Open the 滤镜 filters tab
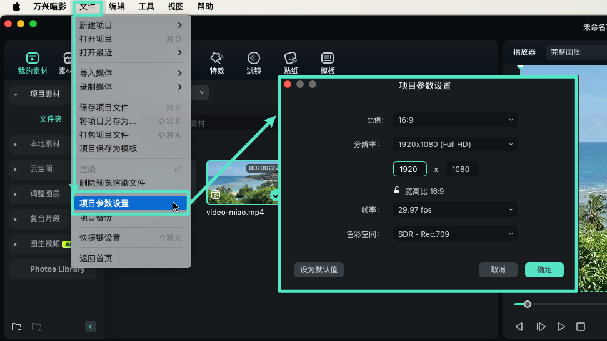The image size is (607, 341). [x=254, y=63]
